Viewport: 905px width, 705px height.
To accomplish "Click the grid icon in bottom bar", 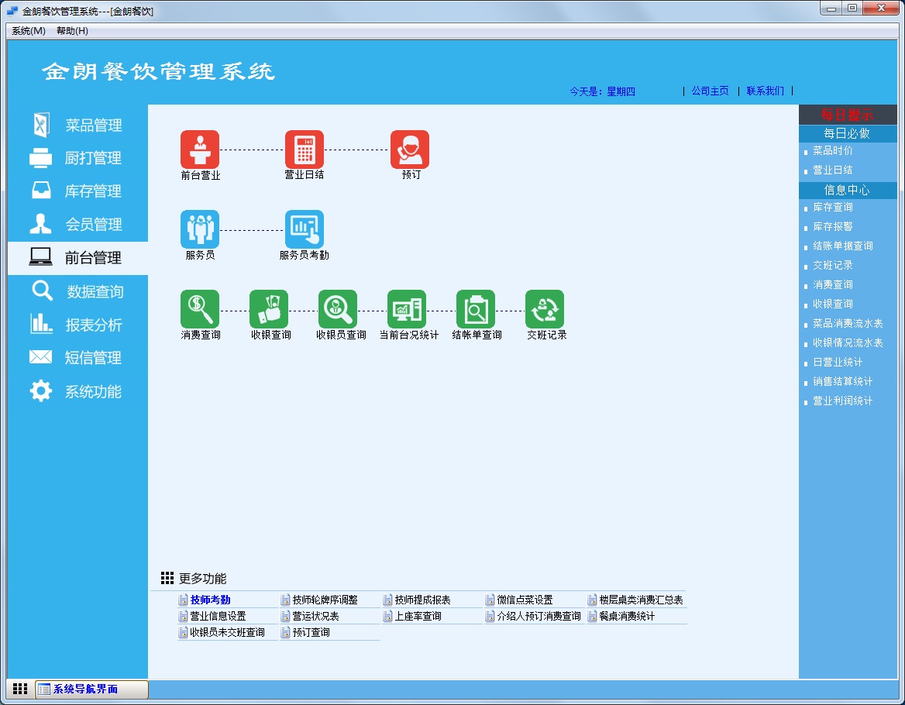I will pyautogui.click(x=20, y=689).
